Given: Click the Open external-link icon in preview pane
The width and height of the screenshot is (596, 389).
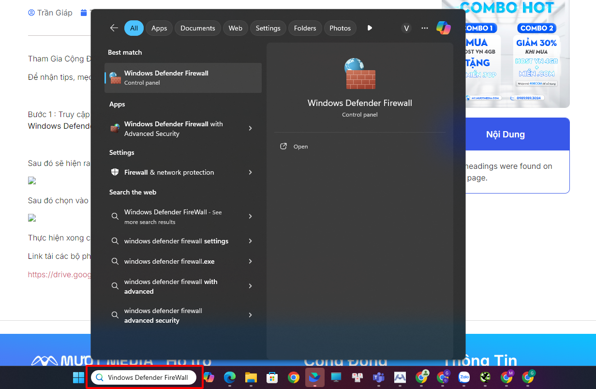Looking at the screenshot, I should click(x=283, y=146).
